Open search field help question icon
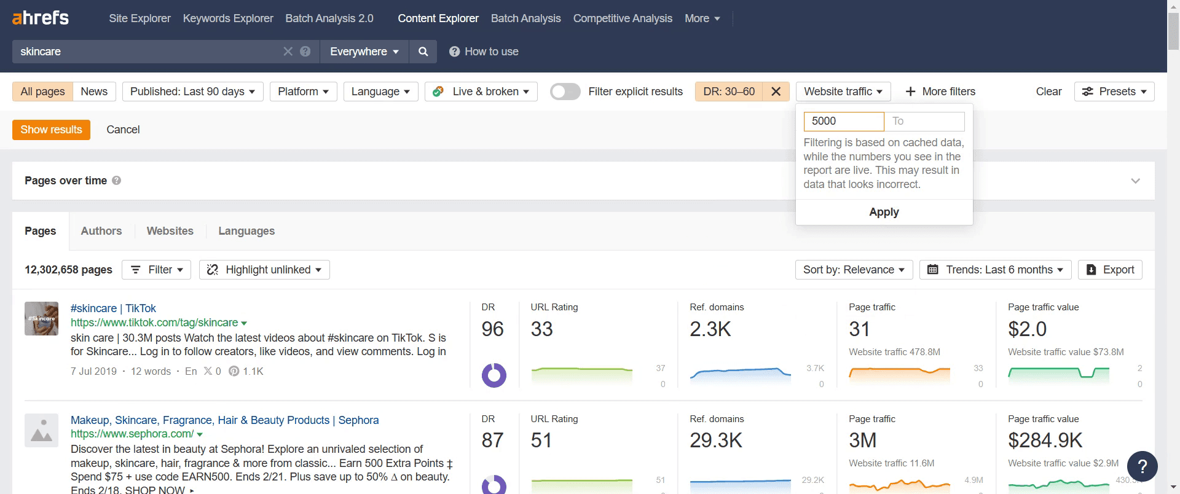Image resolution: width=1180 pixels, height=494 pixels. tap(305, 52)
